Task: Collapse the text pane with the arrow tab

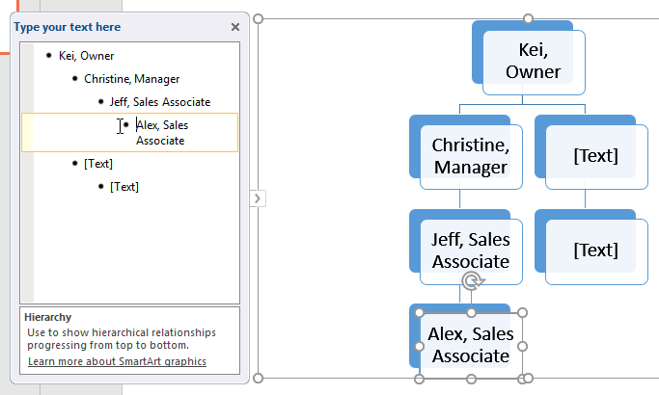Action: (257, 198)
